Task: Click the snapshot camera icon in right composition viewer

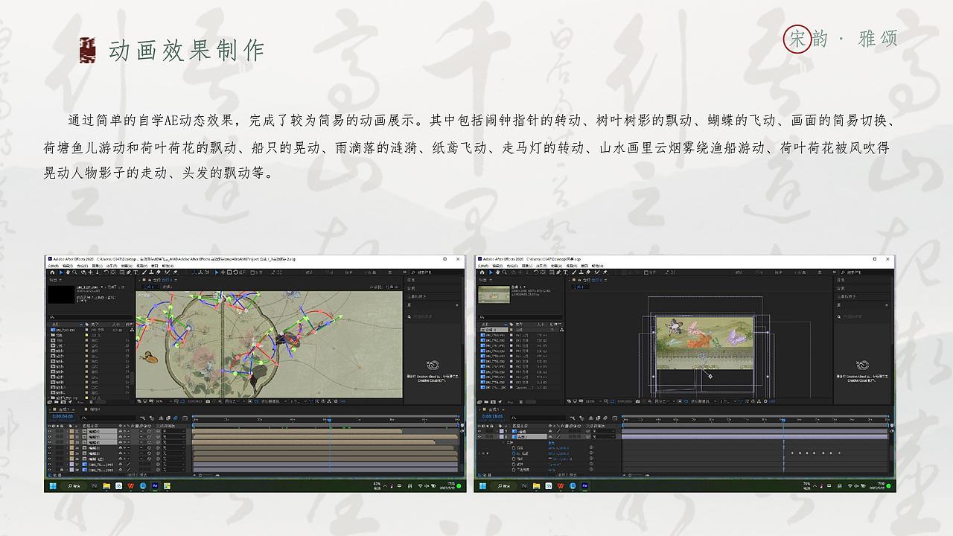Action: 638,401
